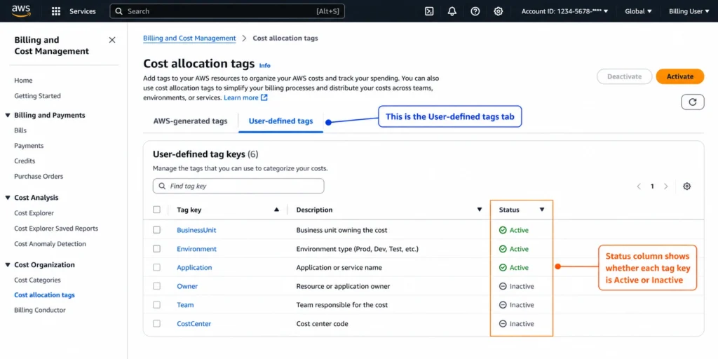Close the Billing navigation pane

[112, 40]
